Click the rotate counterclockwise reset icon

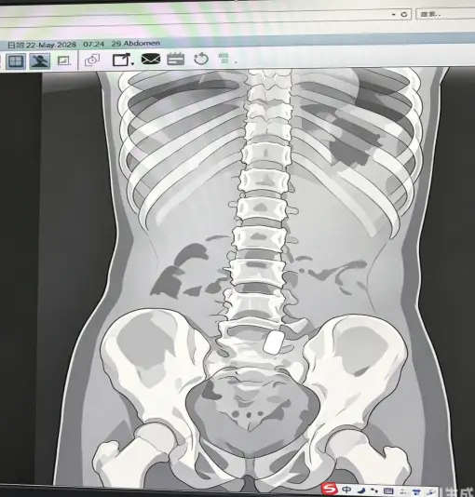(201, 59)
